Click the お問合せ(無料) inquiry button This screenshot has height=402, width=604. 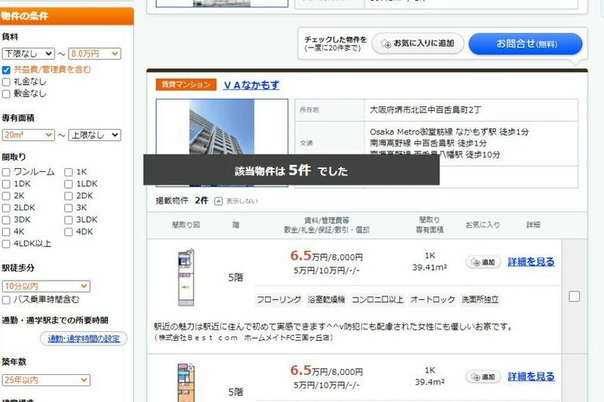coord(525,44)
